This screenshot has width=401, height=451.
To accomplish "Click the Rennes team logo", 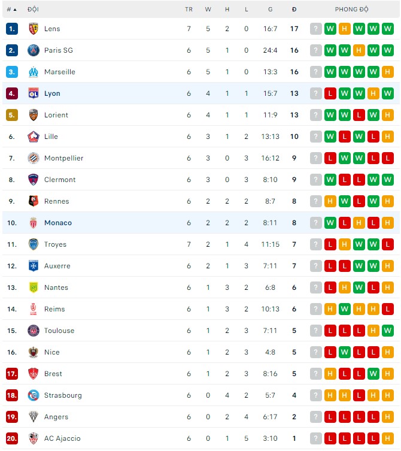I will tap(34, 201).
